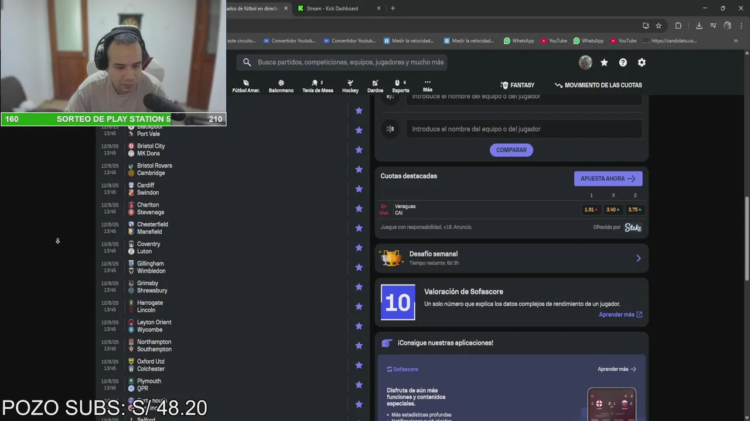Open the FANTASY menu item

[517, 85]
